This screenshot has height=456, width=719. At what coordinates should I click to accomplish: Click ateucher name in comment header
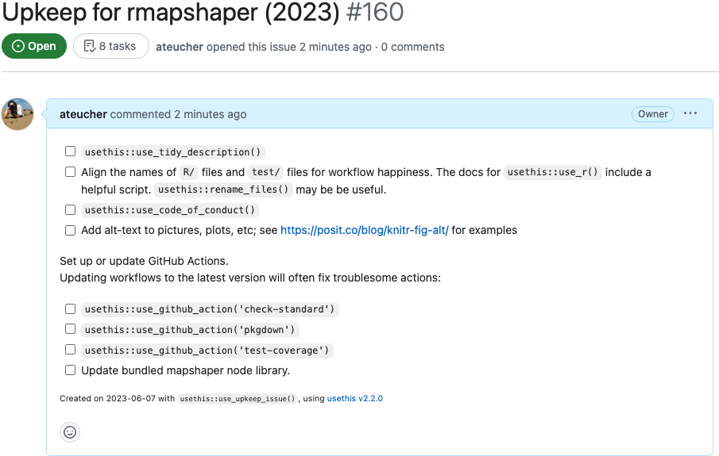[x=83, y=114]
